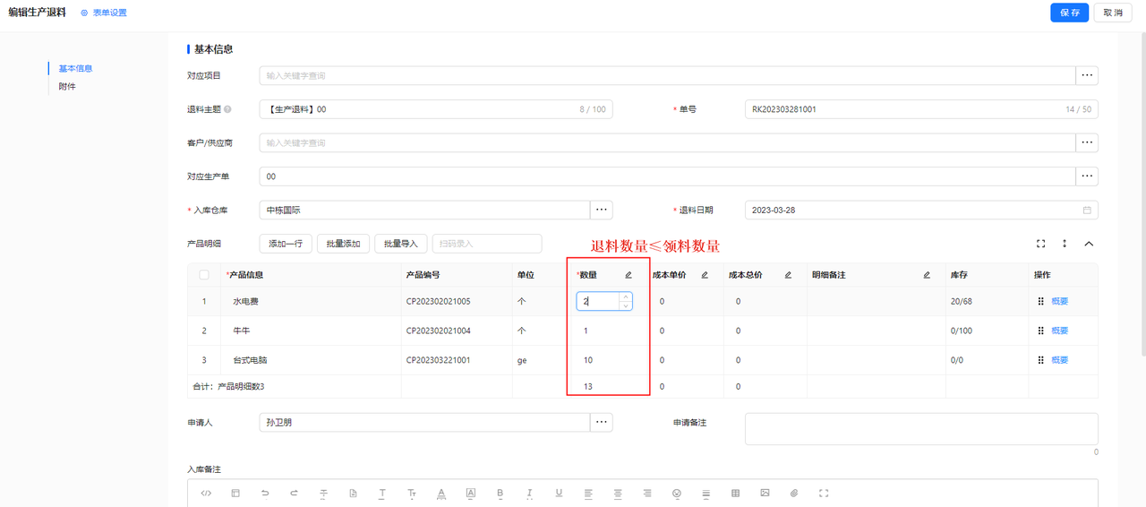Click the 对应生产单 field

pos(667,176)
